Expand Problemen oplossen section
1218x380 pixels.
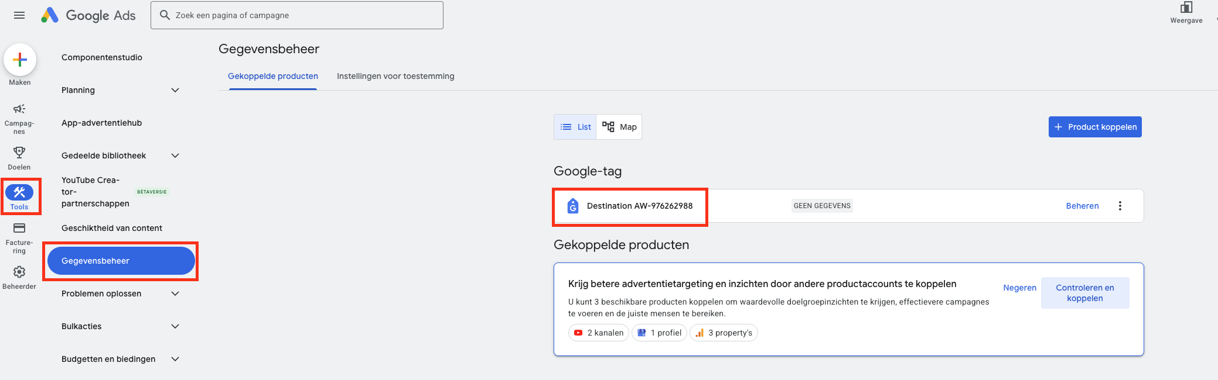[x=121, y=293]
